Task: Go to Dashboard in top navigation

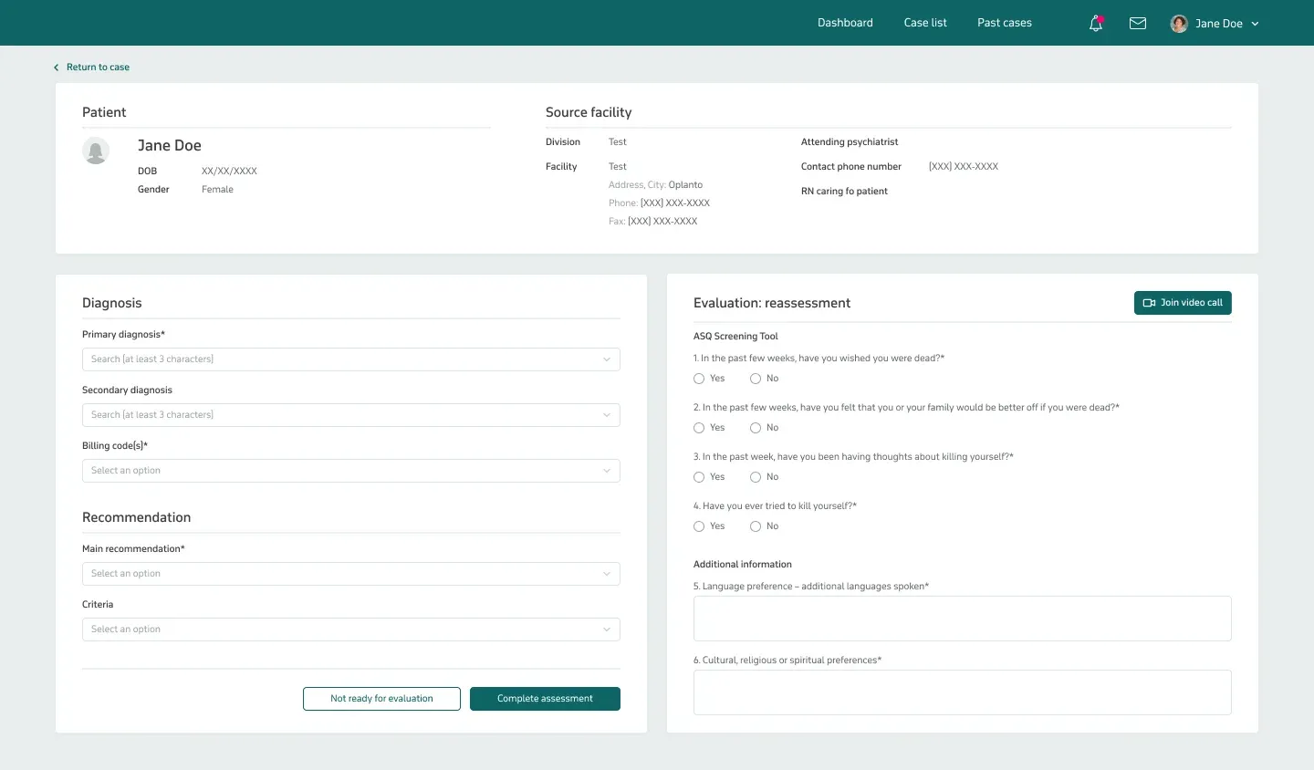Action: tap(845, 23)
